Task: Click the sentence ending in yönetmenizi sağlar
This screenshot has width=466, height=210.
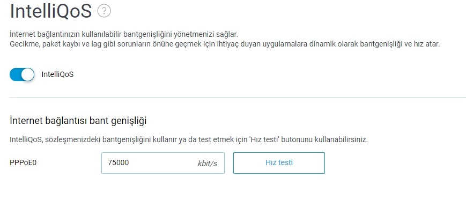Action: tap(124, 34)
